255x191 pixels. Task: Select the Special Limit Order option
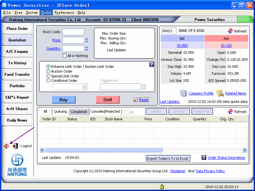click(48, 76)
